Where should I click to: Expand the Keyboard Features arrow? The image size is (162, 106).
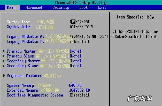coord(4,76)
